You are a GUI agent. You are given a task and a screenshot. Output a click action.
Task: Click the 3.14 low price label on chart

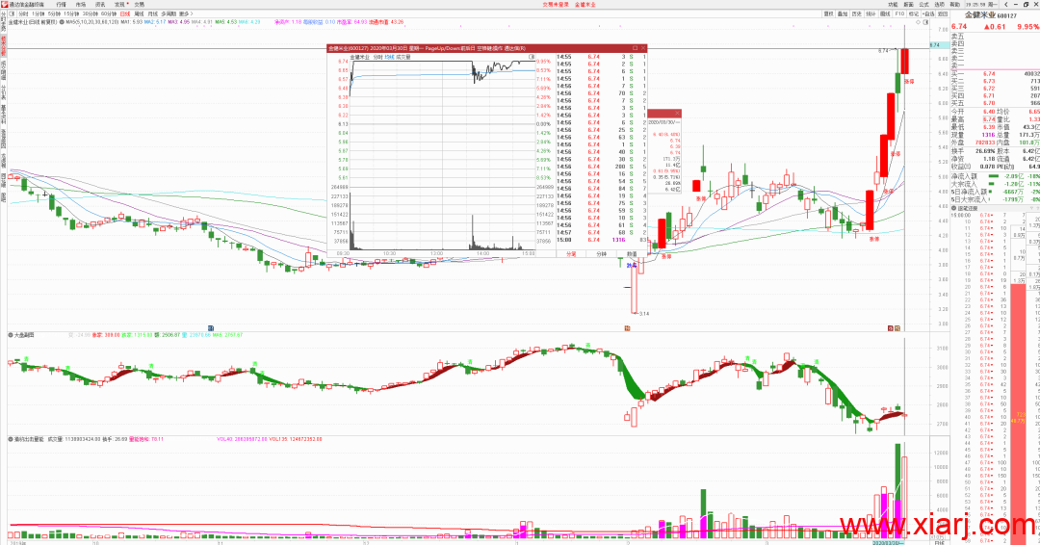click(x=643, y=314)
